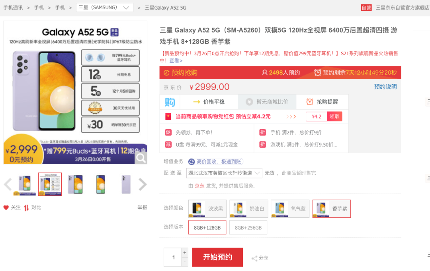This screenshot has width=430, height=271.
Task: Choose the 8GB+128GB version
Action: (x=207, y=227)
